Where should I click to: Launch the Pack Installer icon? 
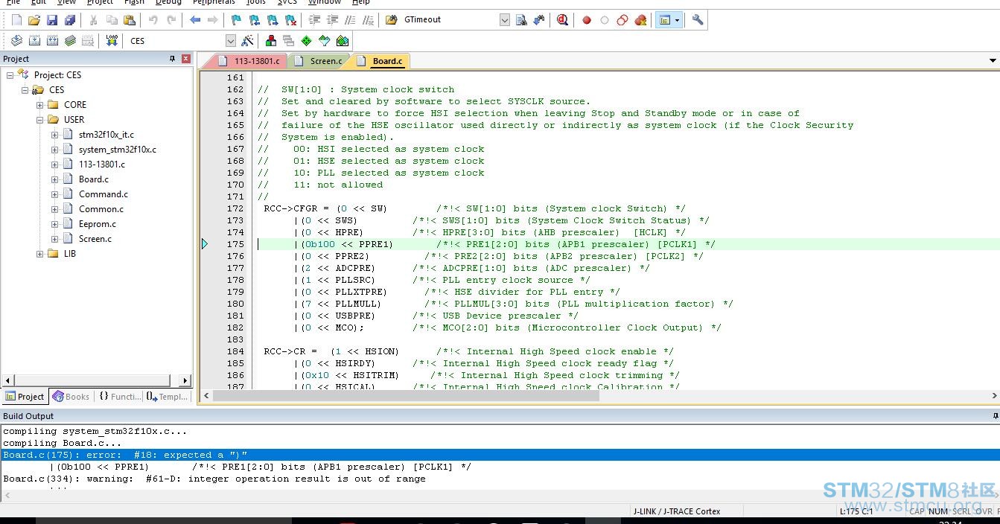342,41
